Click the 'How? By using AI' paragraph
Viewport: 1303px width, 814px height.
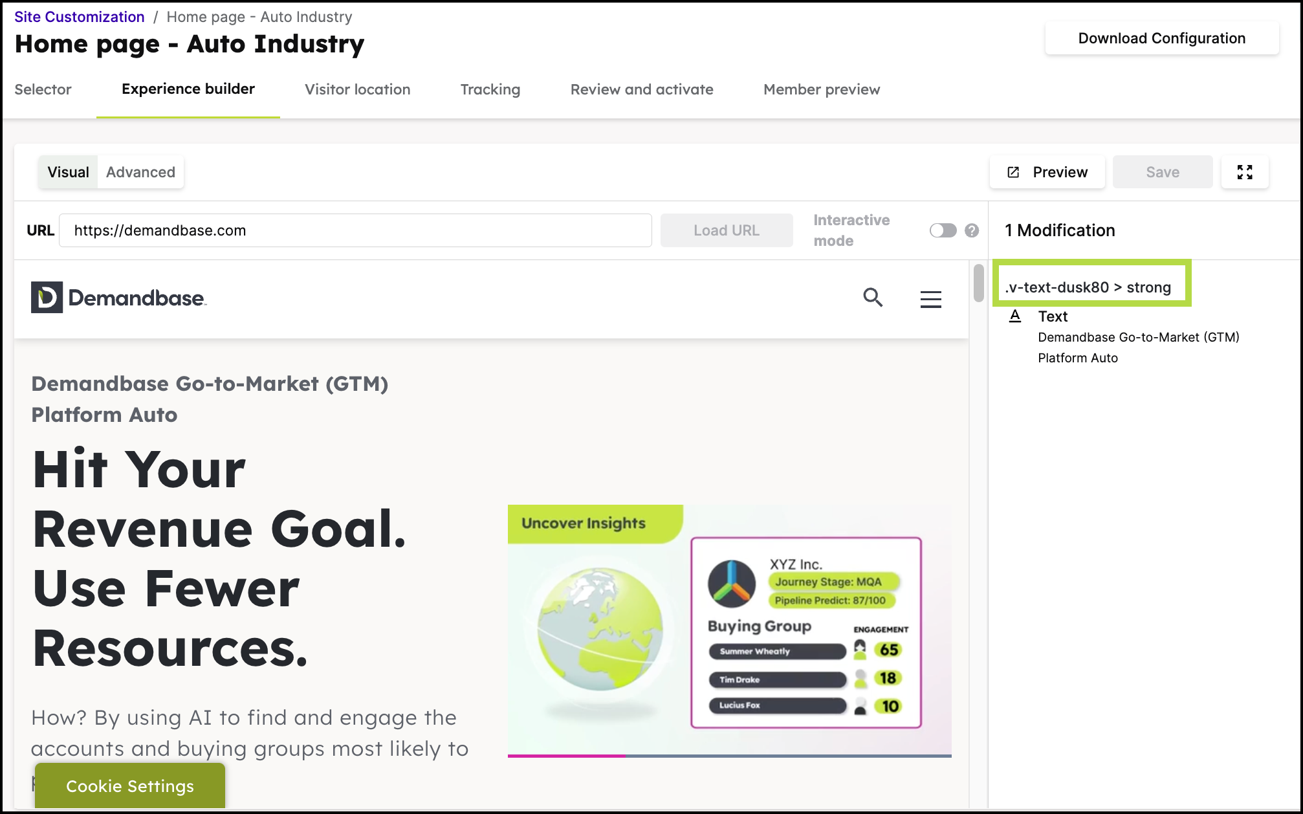coord(250,733)
